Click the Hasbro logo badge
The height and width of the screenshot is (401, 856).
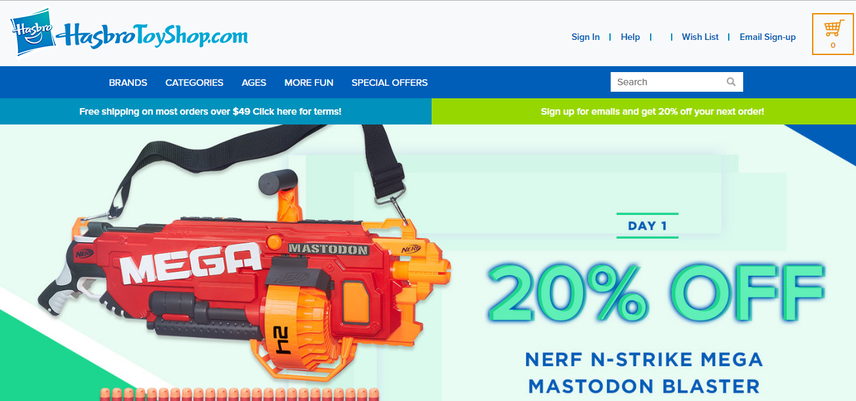coord(32,32)
